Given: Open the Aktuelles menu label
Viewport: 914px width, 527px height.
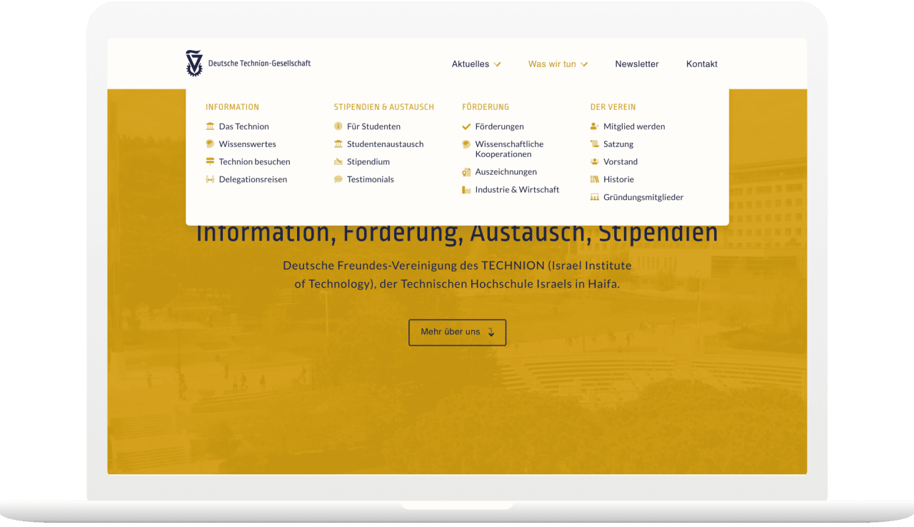Looking at the screenshot, I should [471, 64].
